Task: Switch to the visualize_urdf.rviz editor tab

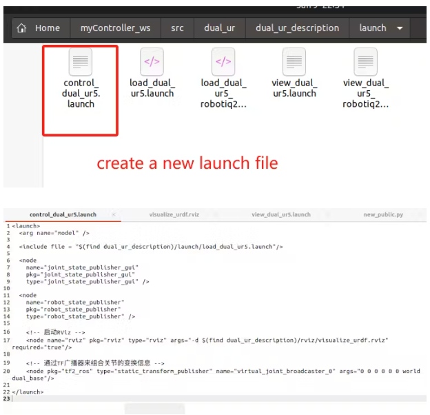Action: [174, 214]
